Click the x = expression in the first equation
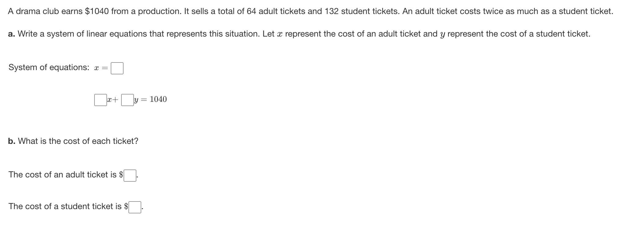 point(101,68)
